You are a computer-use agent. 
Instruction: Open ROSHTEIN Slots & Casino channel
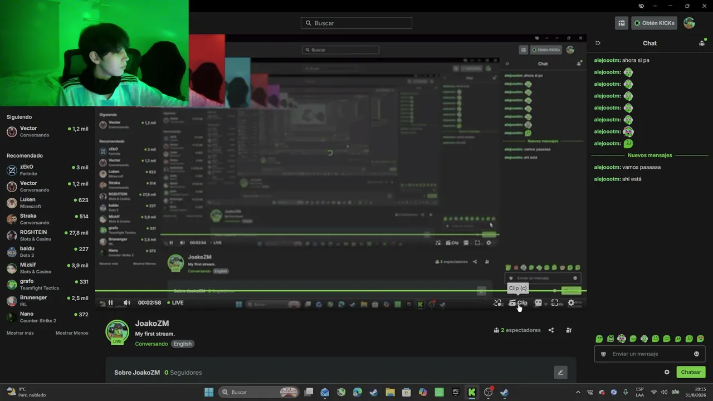click(47, 235)
